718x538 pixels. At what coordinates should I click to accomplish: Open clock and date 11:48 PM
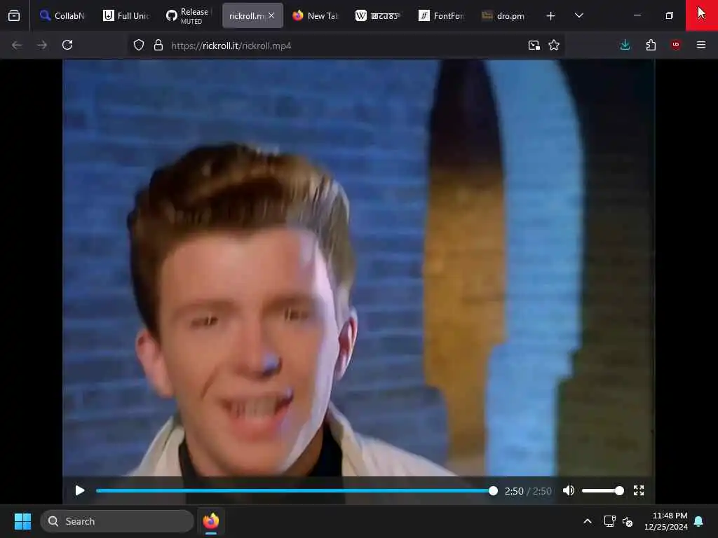point(666,521)
